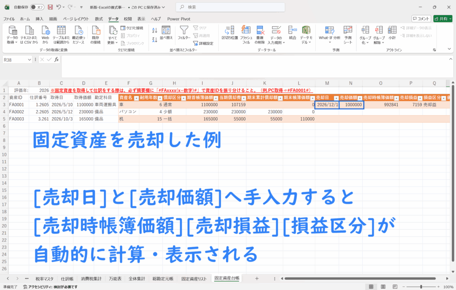Click the コメント button

point(421,19)
